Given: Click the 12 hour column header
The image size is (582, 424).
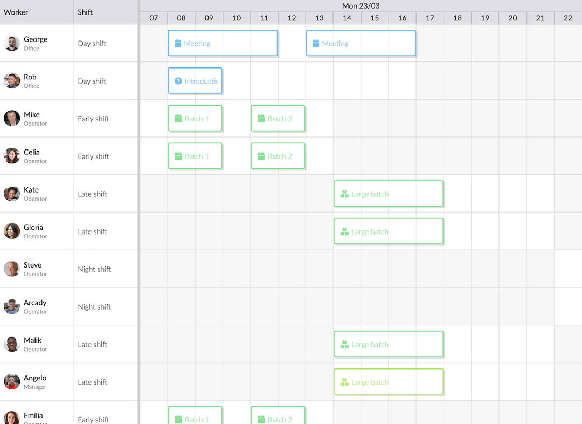Looking at the screenshot, I should pos(292,18).
